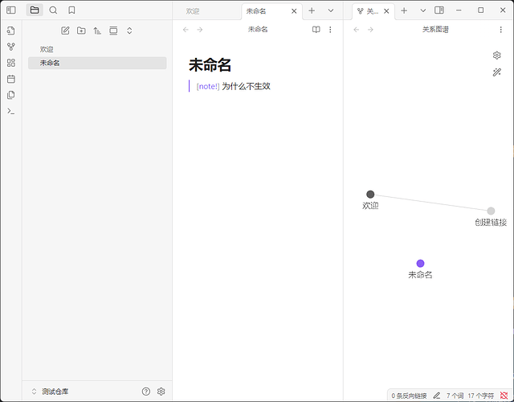Open vault switcher 测试仓库

pos(50,392)
